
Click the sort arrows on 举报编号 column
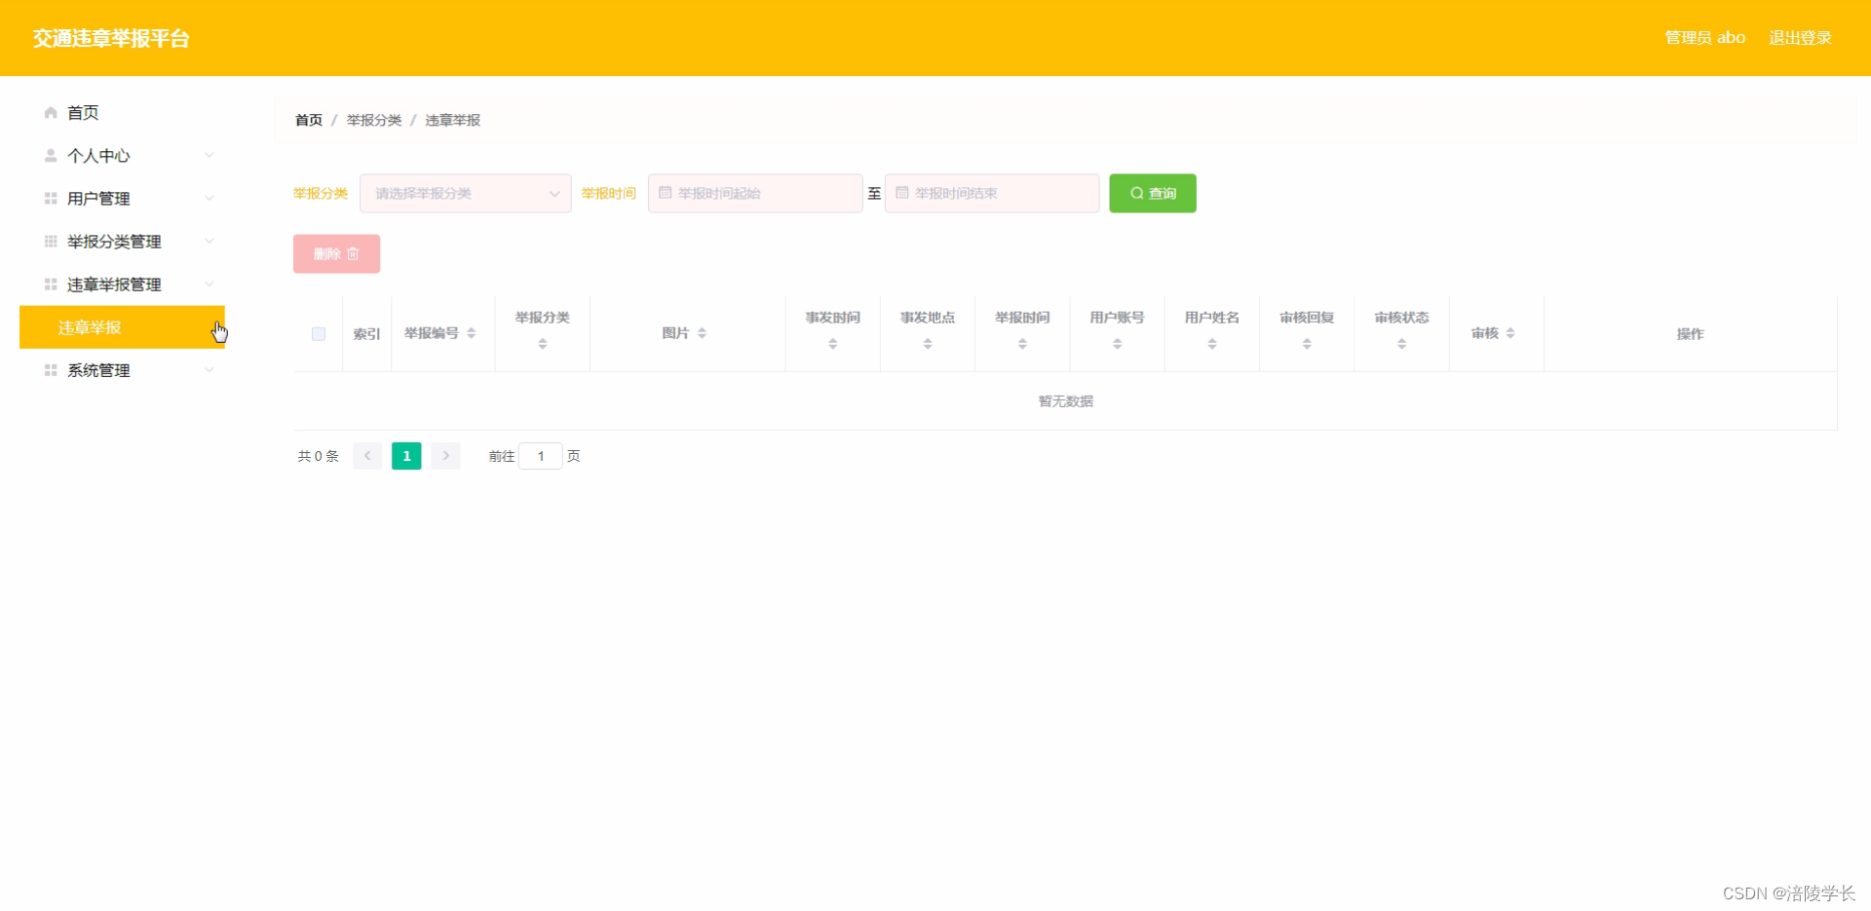[472, 333]
